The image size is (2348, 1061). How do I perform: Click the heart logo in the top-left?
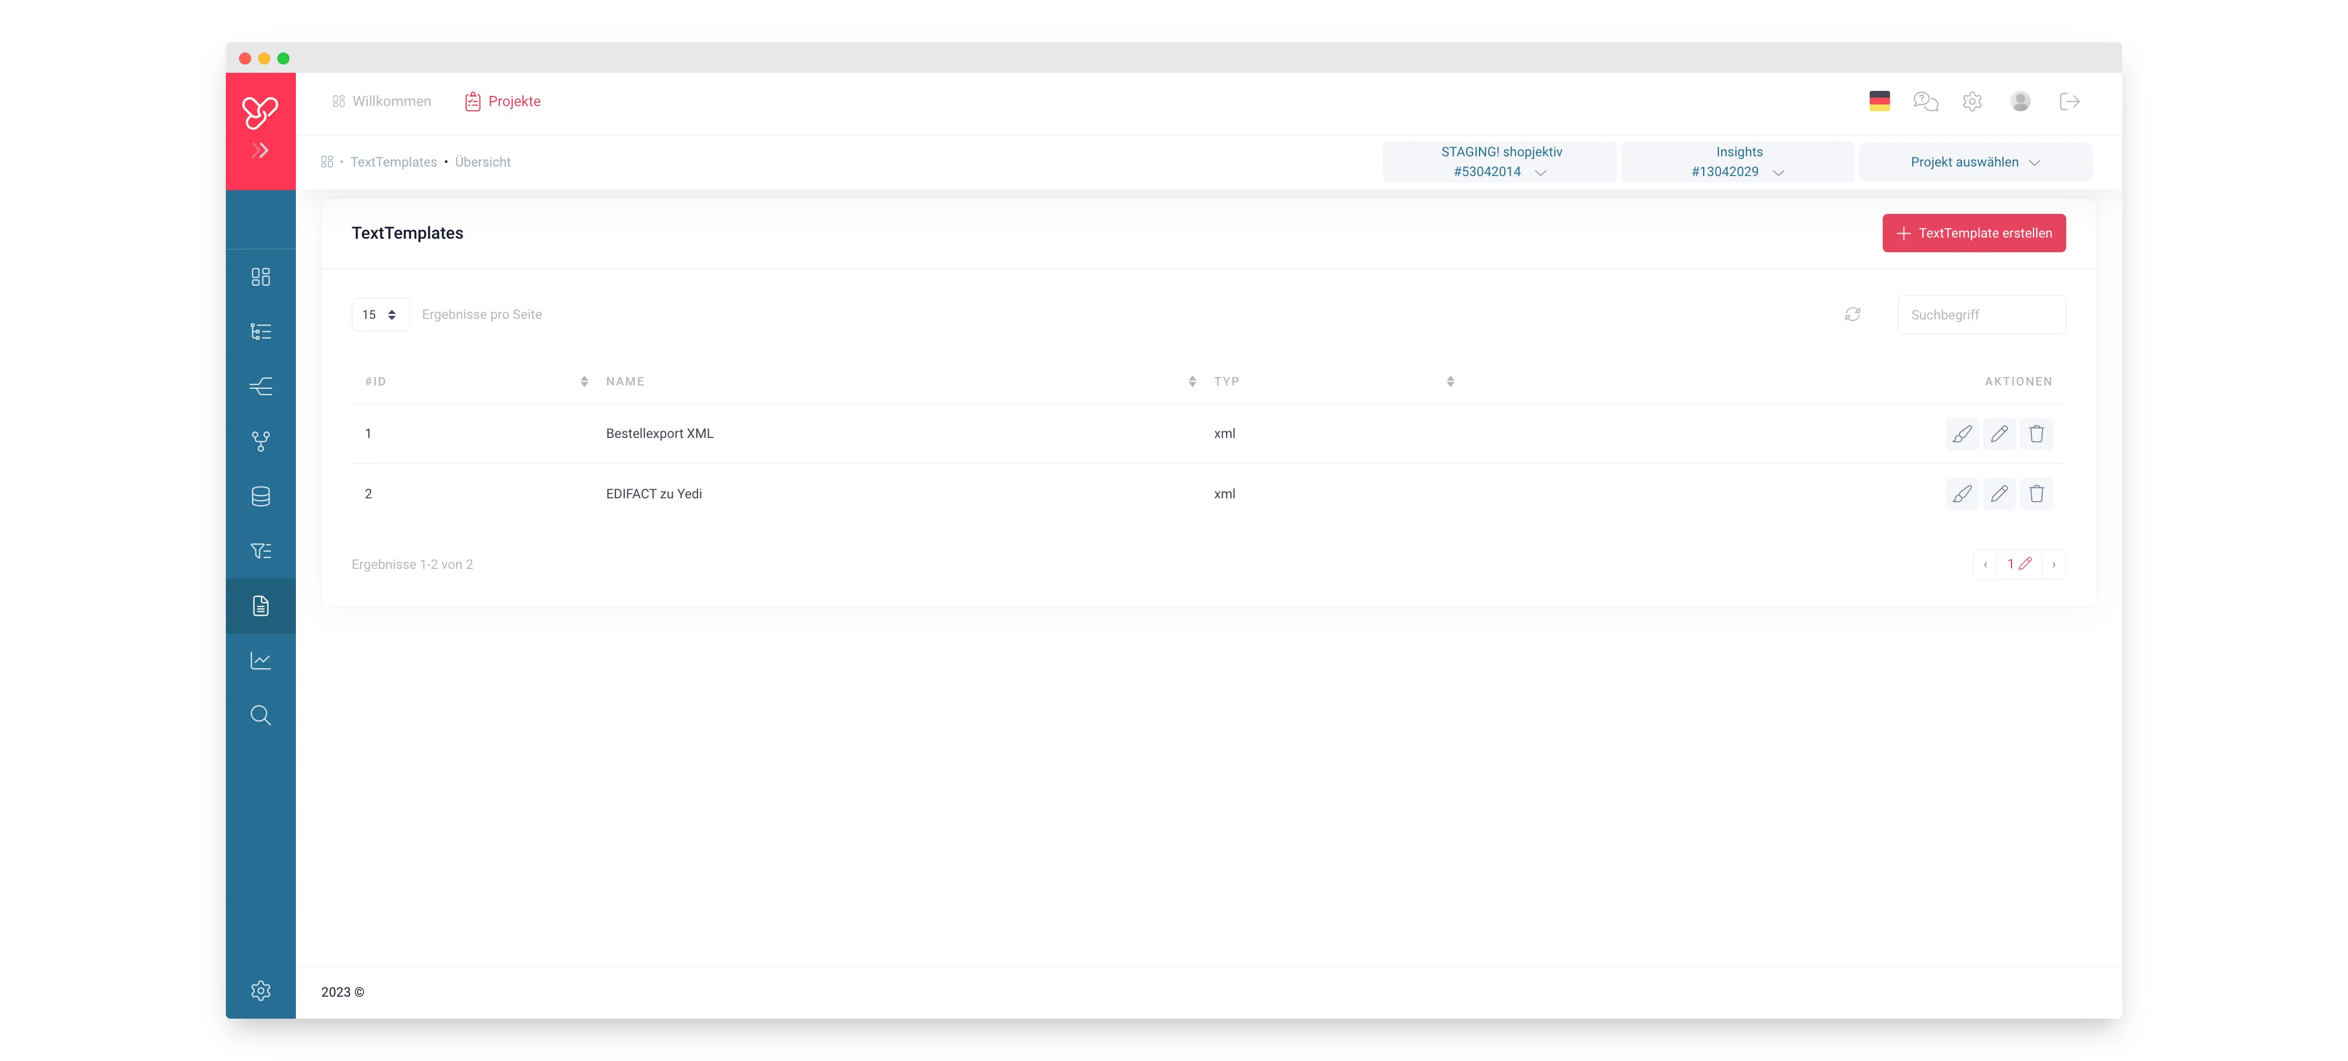260,112
